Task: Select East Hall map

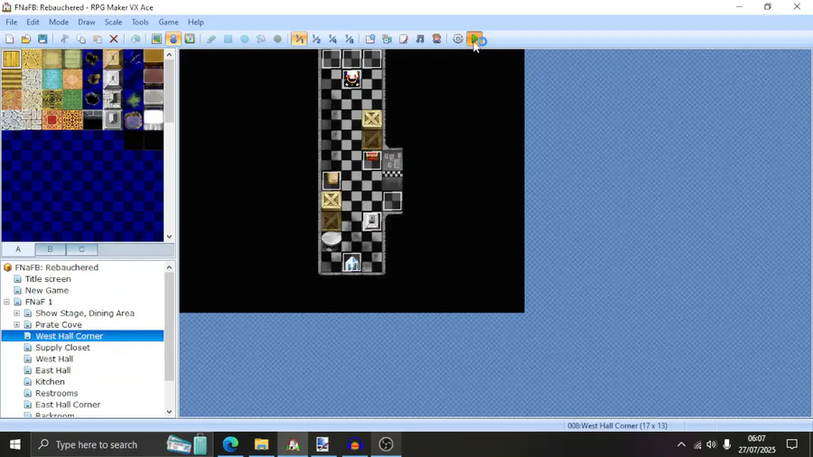Action: (x=53, y=370)
